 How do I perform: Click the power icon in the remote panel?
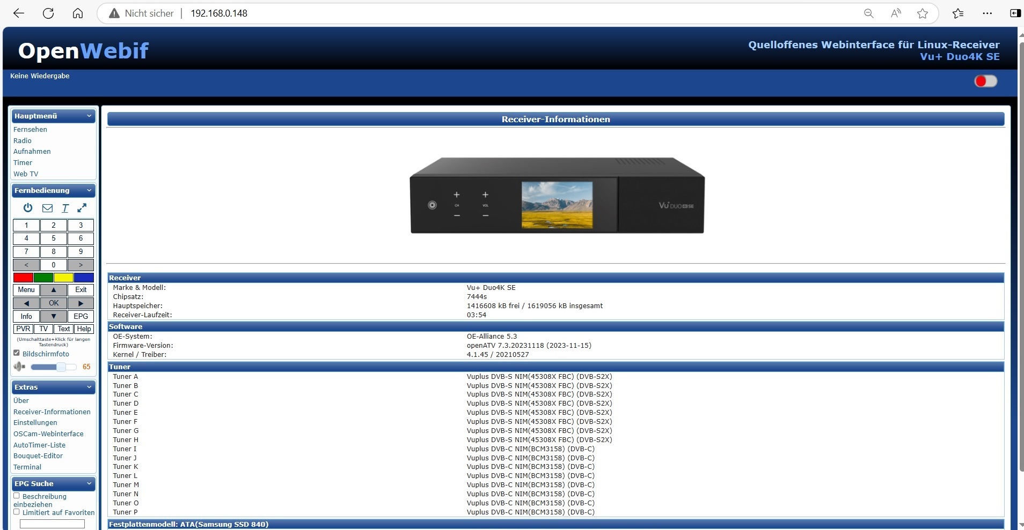(x=28, y=208)
